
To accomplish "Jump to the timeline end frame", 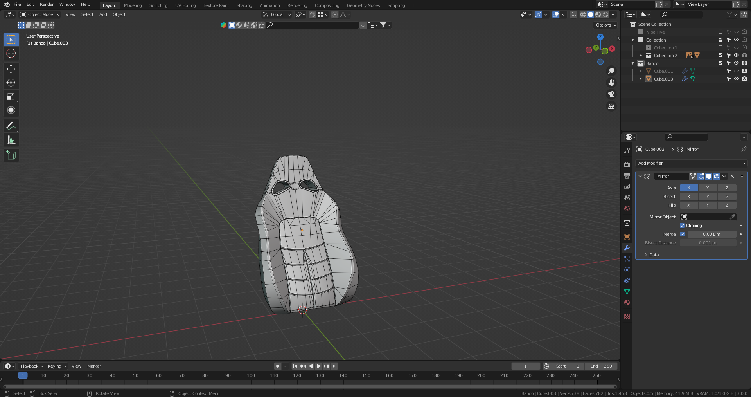I will [x=334, y=366].
